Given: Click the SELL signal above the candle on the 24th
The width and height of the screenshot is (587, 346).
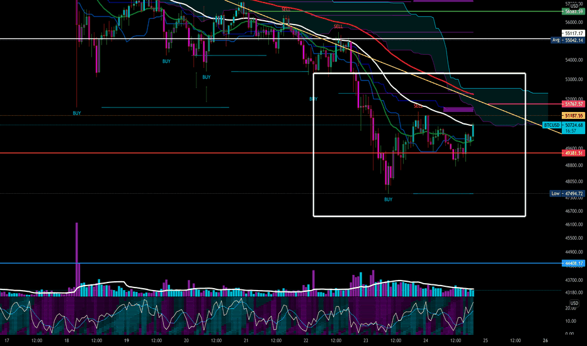Looking at the screenshot, I should coord(418,106).
